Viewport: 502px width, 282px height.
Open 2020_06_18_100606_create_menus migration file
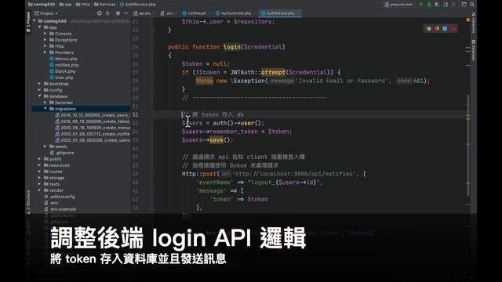pos(93,128)
